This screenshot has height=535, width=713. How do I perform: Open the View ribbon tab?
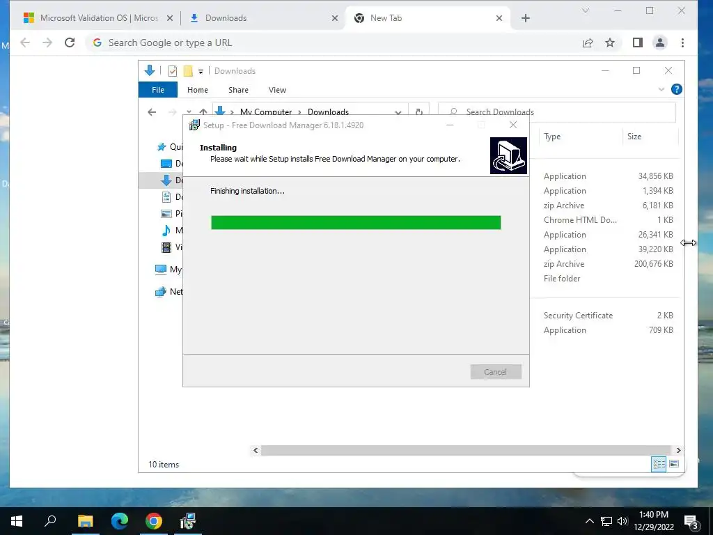pos(277,90)
